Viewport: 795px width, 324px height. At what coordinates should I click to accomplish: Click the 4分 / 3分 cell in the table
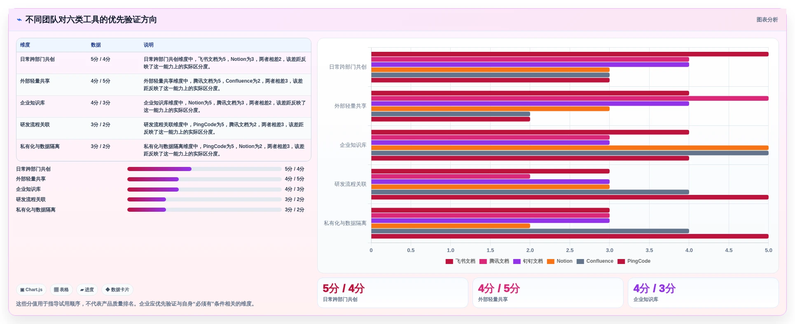coord(101,103)
